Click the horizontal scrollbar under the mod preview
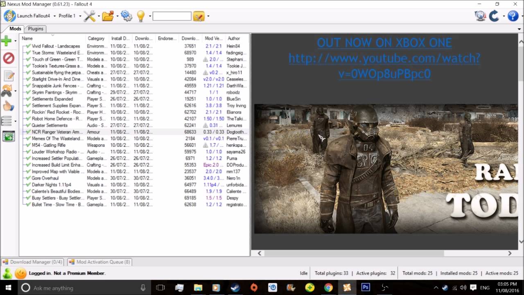Screen dimensions: 524x295 pos(354,253)
